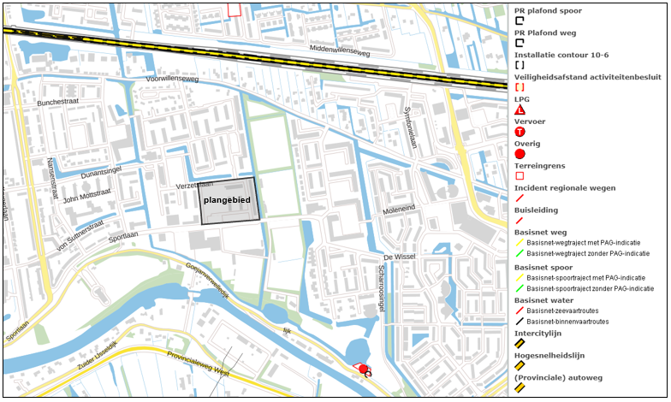Screen dimensions: 671x402
Task: Click the Basisnet weg legend heading
Action: pyautogui.click(x=541, y=233)
